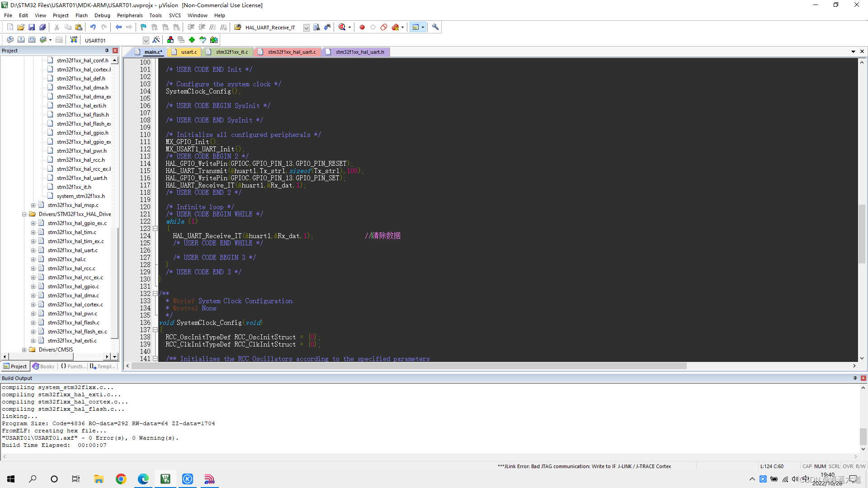This screenshot has width=868, height=488.
Task: Open the window layout dropdown arrow
Action: coord(423,27)
